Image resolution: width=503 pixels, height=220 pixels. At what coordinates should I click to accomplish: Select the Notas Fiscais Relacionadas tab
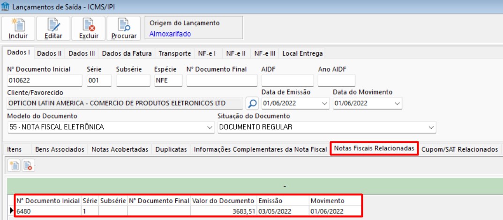coord(374,148)
